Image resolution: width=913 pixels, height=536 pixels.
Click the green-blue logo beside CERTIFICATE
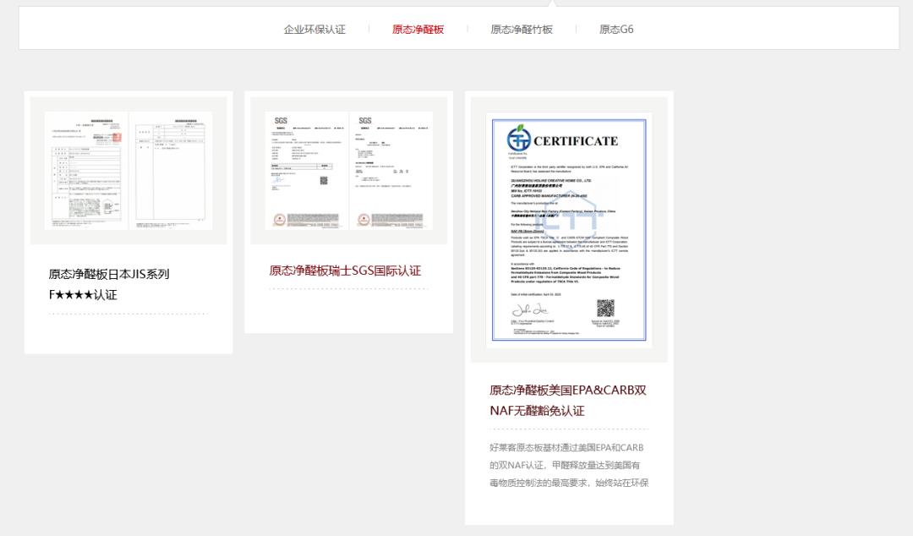pos(519,139)
